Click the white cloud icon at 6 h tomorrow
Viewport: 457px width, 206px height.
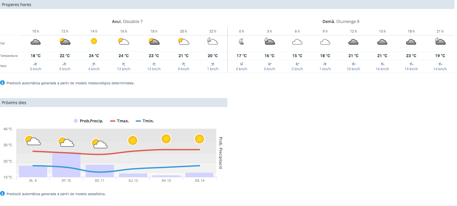(297, 42)
